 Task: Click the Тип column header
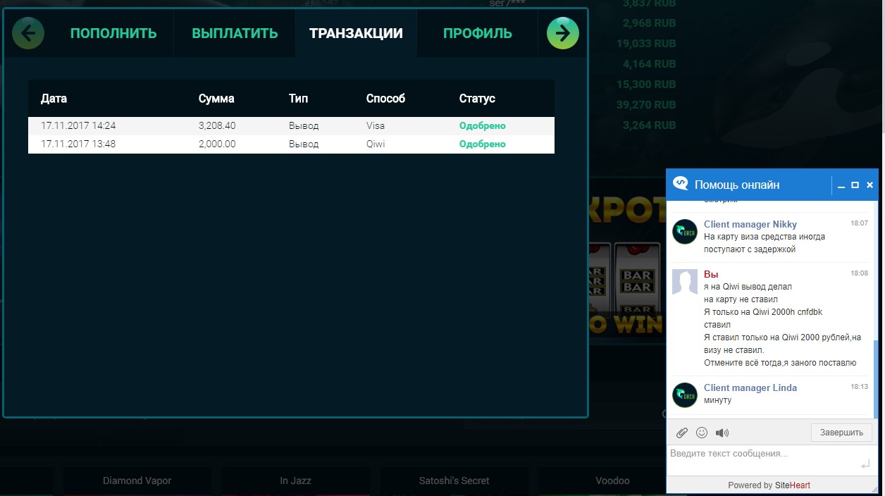(298, 99)
